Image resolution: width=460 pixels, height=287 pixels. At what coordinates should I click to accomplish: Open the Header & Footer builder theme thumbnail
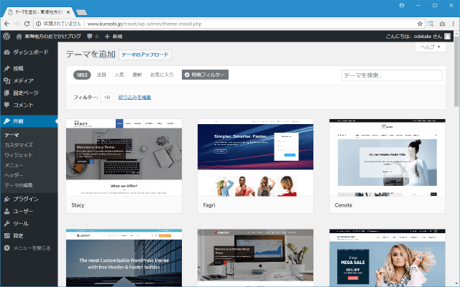(124, 258)
